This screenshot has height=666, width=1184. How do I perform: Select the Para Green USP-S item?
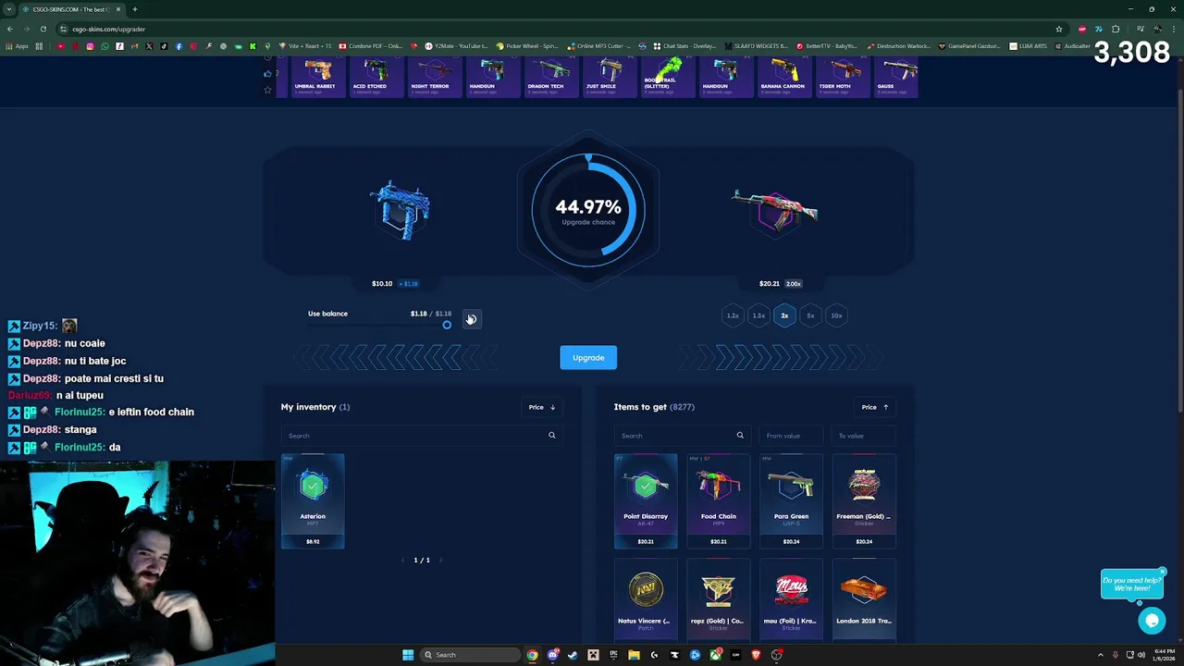click(x=791, y=500)
